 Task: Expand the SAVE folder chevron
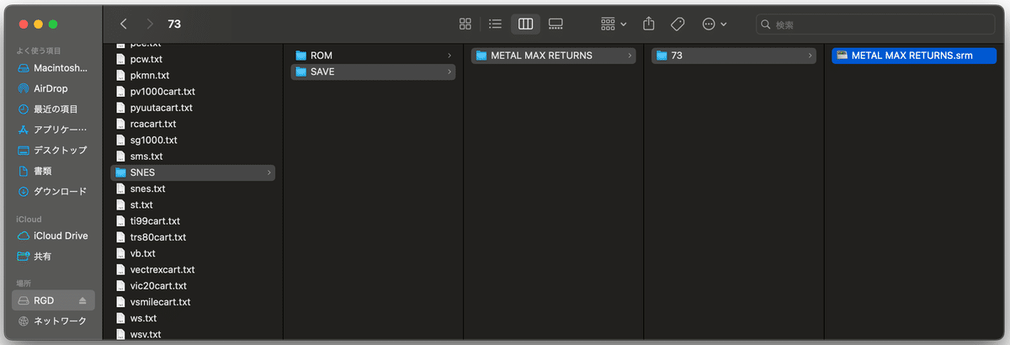point(449,72)
